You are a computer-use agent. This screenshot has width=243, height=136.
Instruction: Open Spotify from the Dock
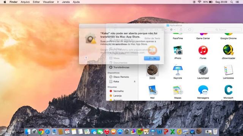click(x=140, y=132)
